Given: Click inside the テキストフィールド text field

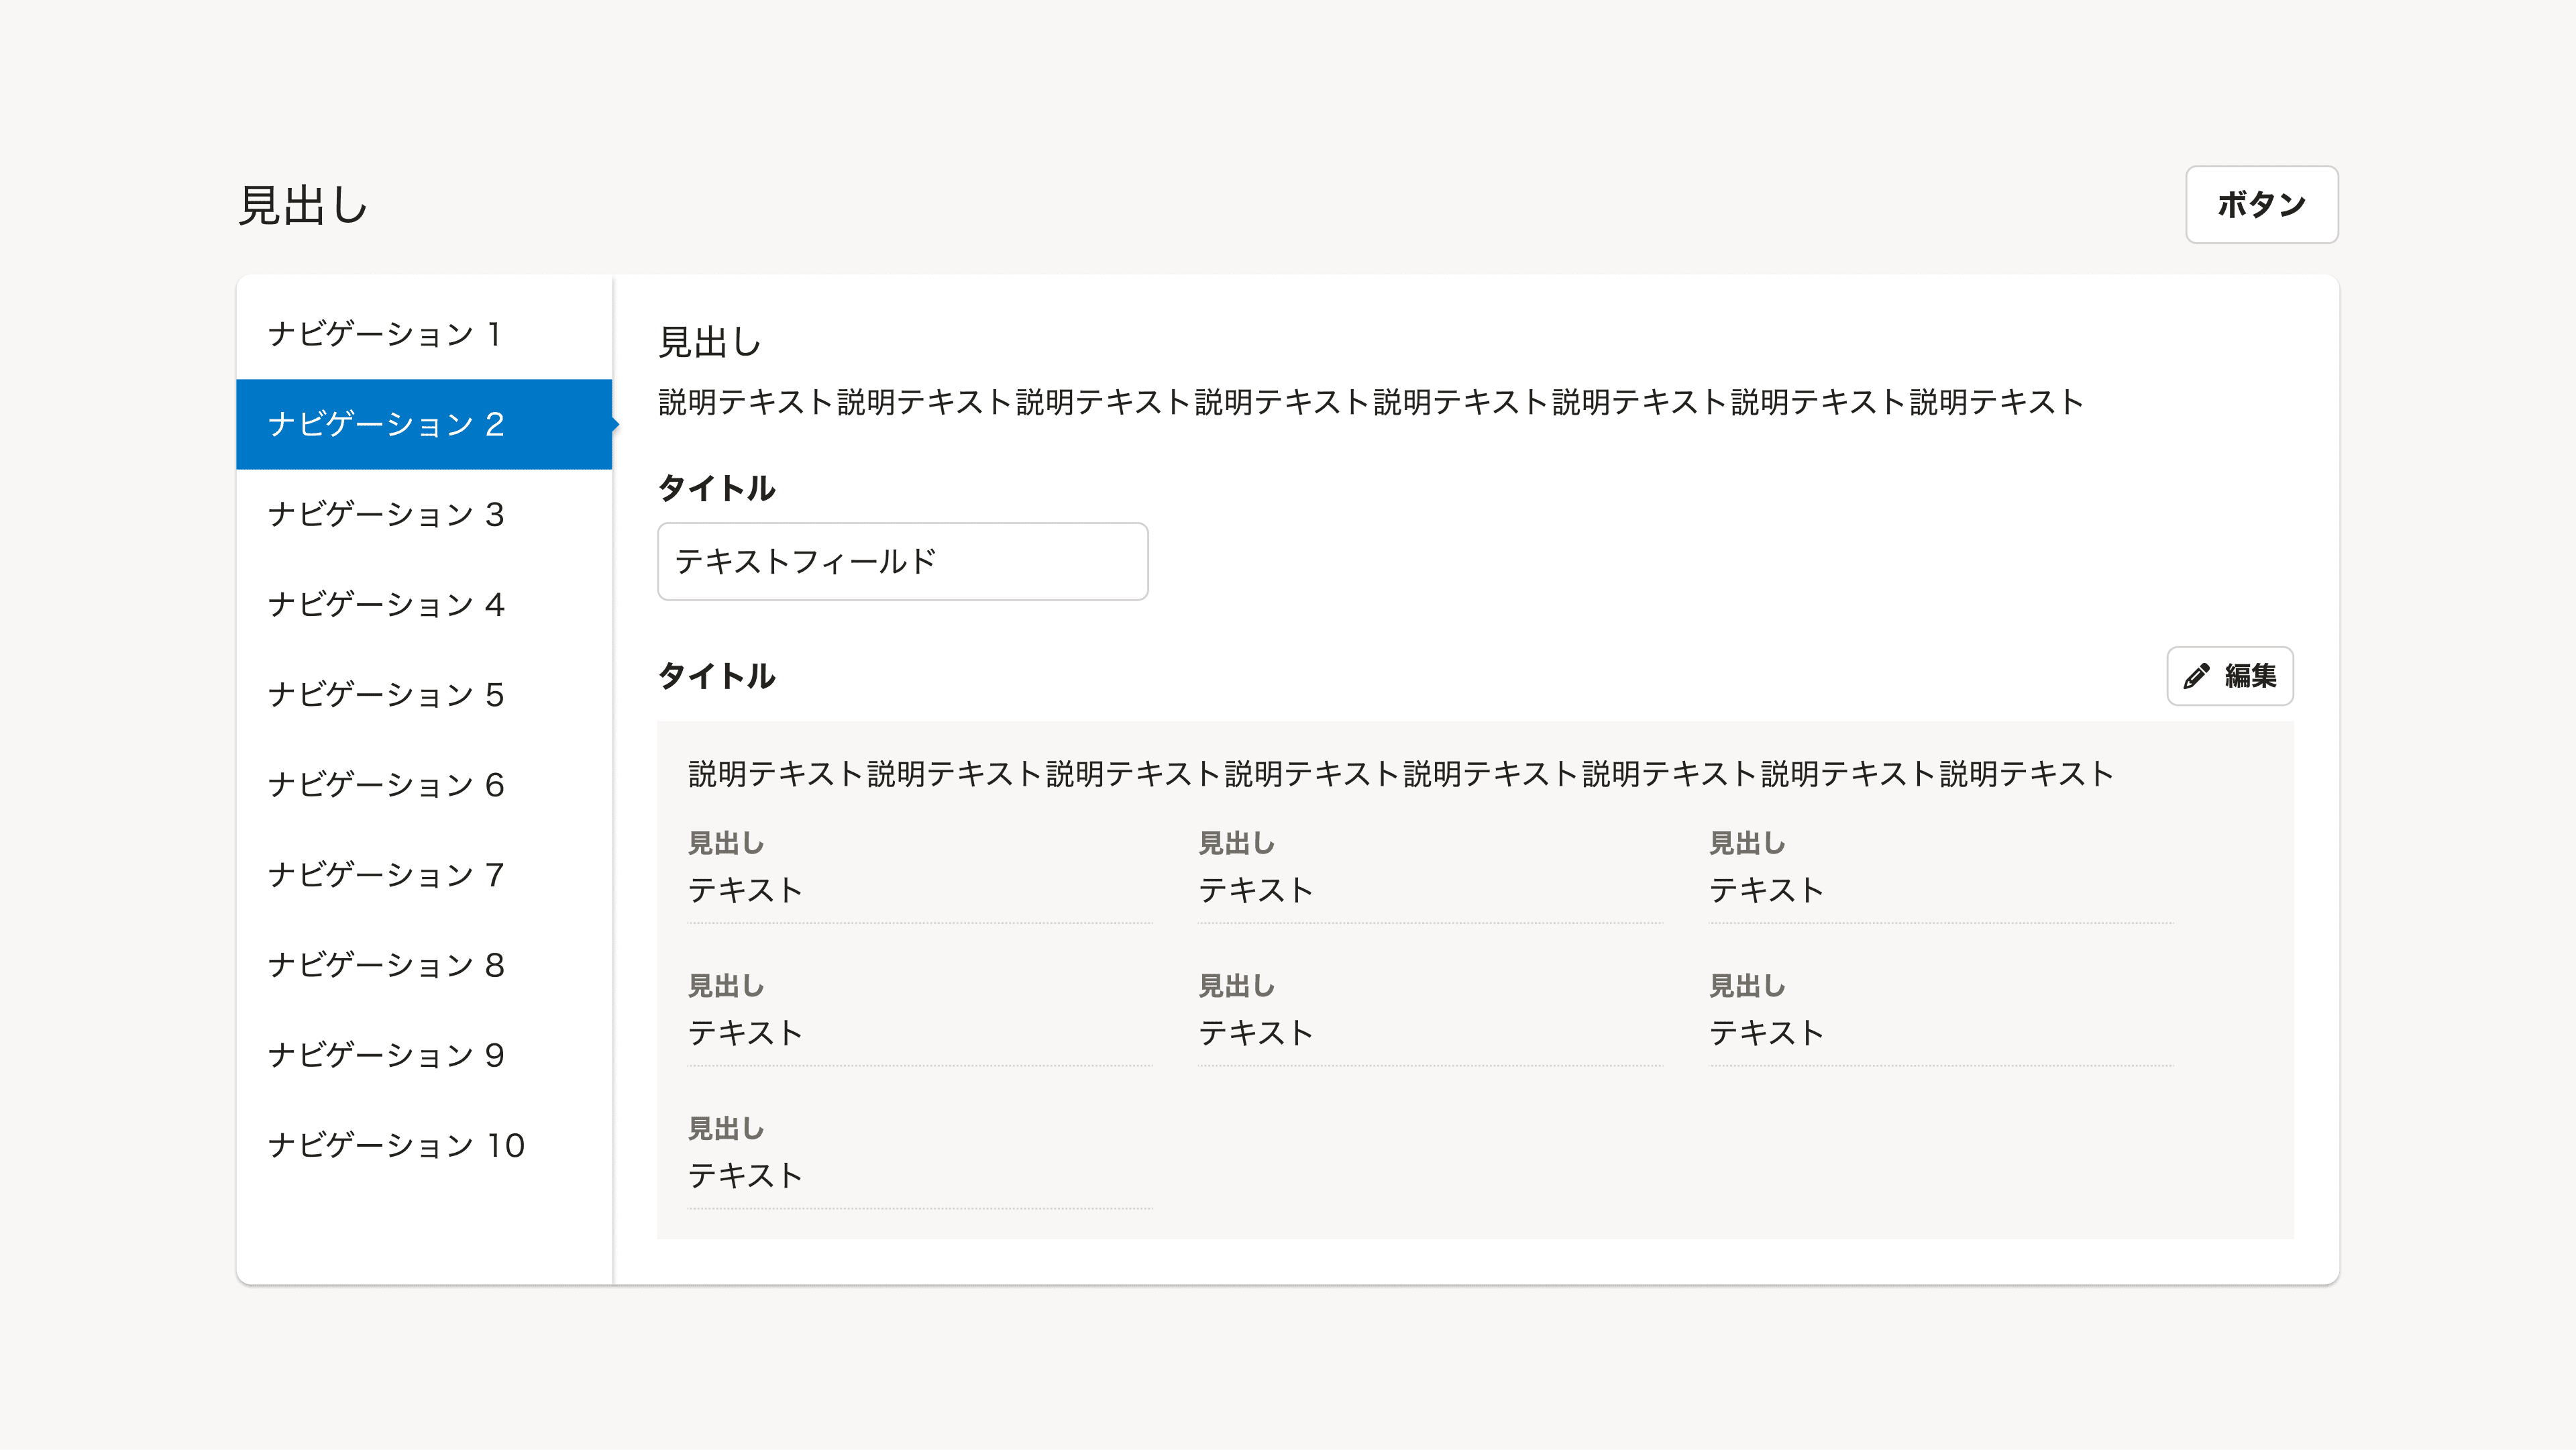Looking at the screenshot, I should click(901, 561).
